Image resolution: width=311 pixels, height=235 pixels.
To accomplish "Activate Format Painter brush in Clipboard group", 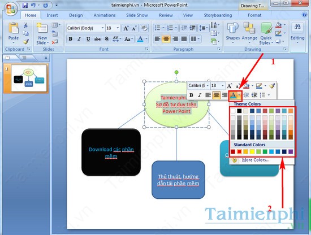I will [25, 42].
